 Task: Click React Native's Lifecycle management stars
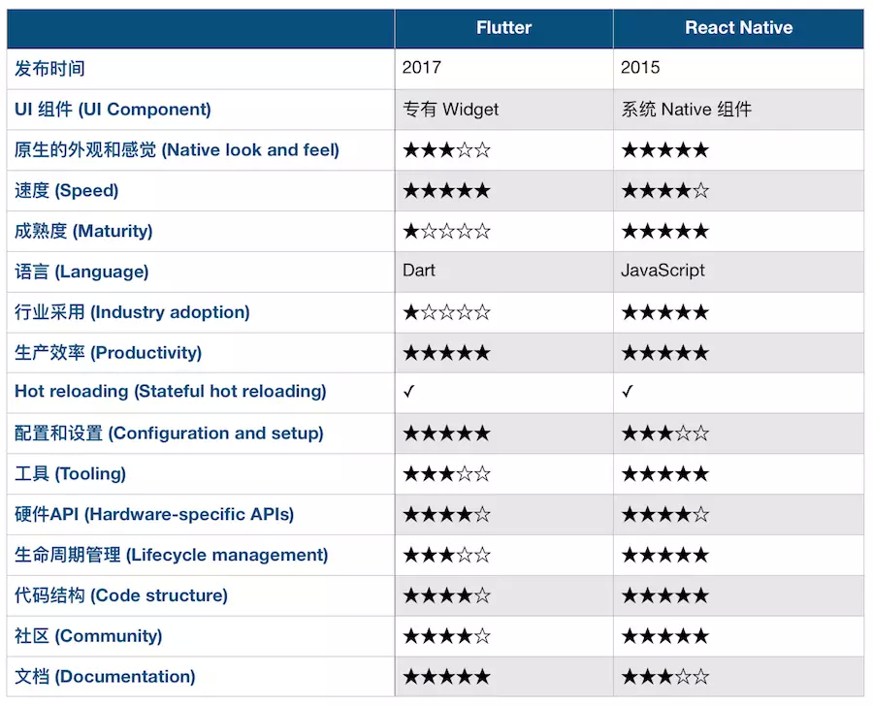point(664,556)
